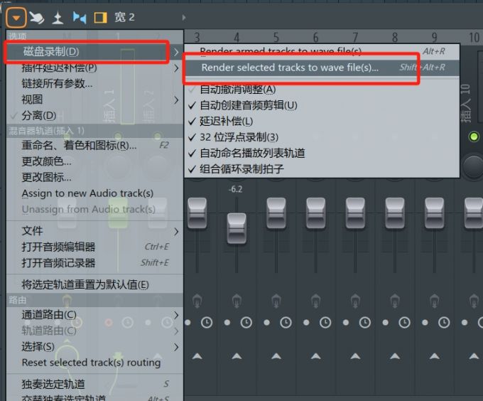
Task: Click the latency clock icon on track 7
Action: click(365, 323)
